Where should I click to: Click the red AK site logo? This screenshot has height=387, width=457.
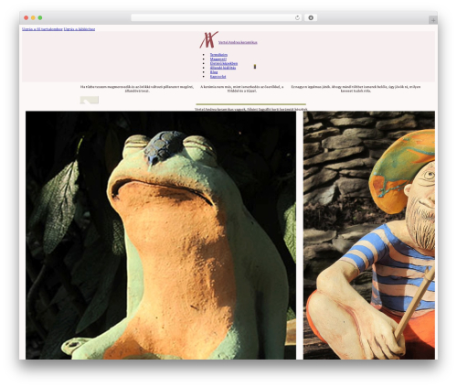click(208, 39)
